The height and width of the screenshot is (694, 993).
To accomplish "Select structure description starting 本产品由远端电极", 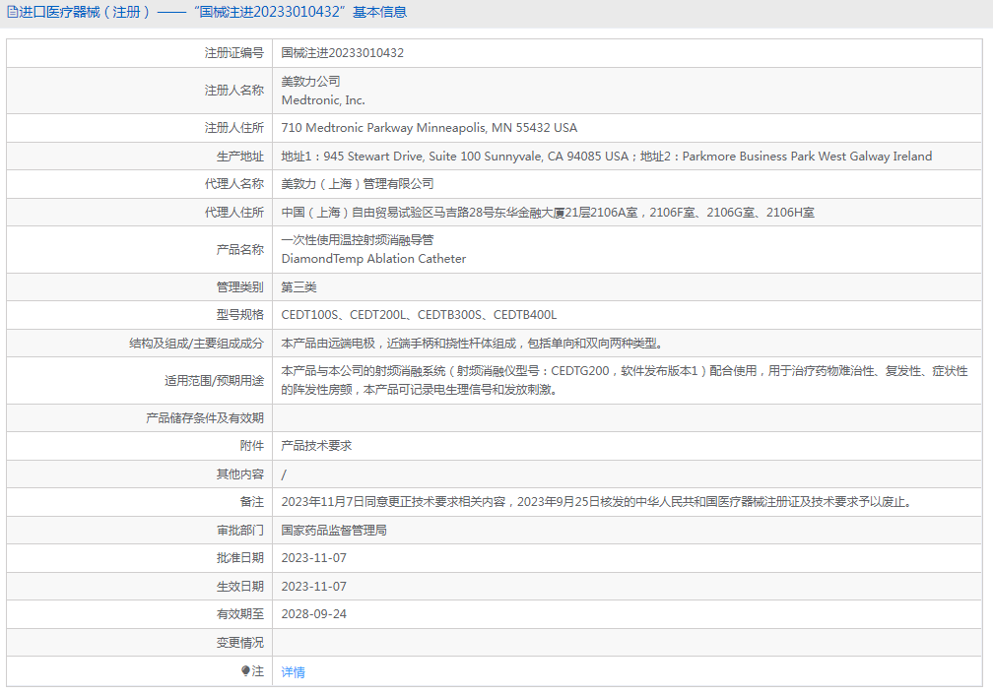I will click(472, 344).
